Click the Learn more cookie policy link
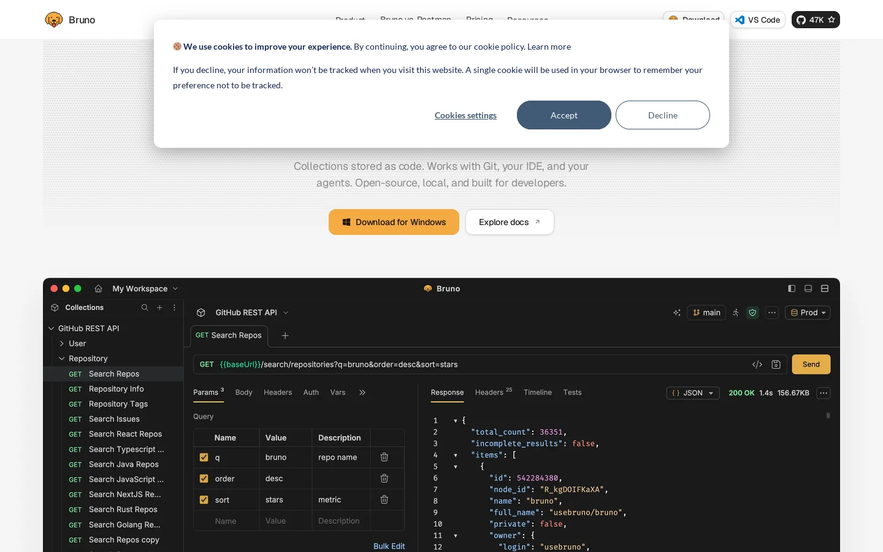The image size is (883, 552). [x=549, y=47]
